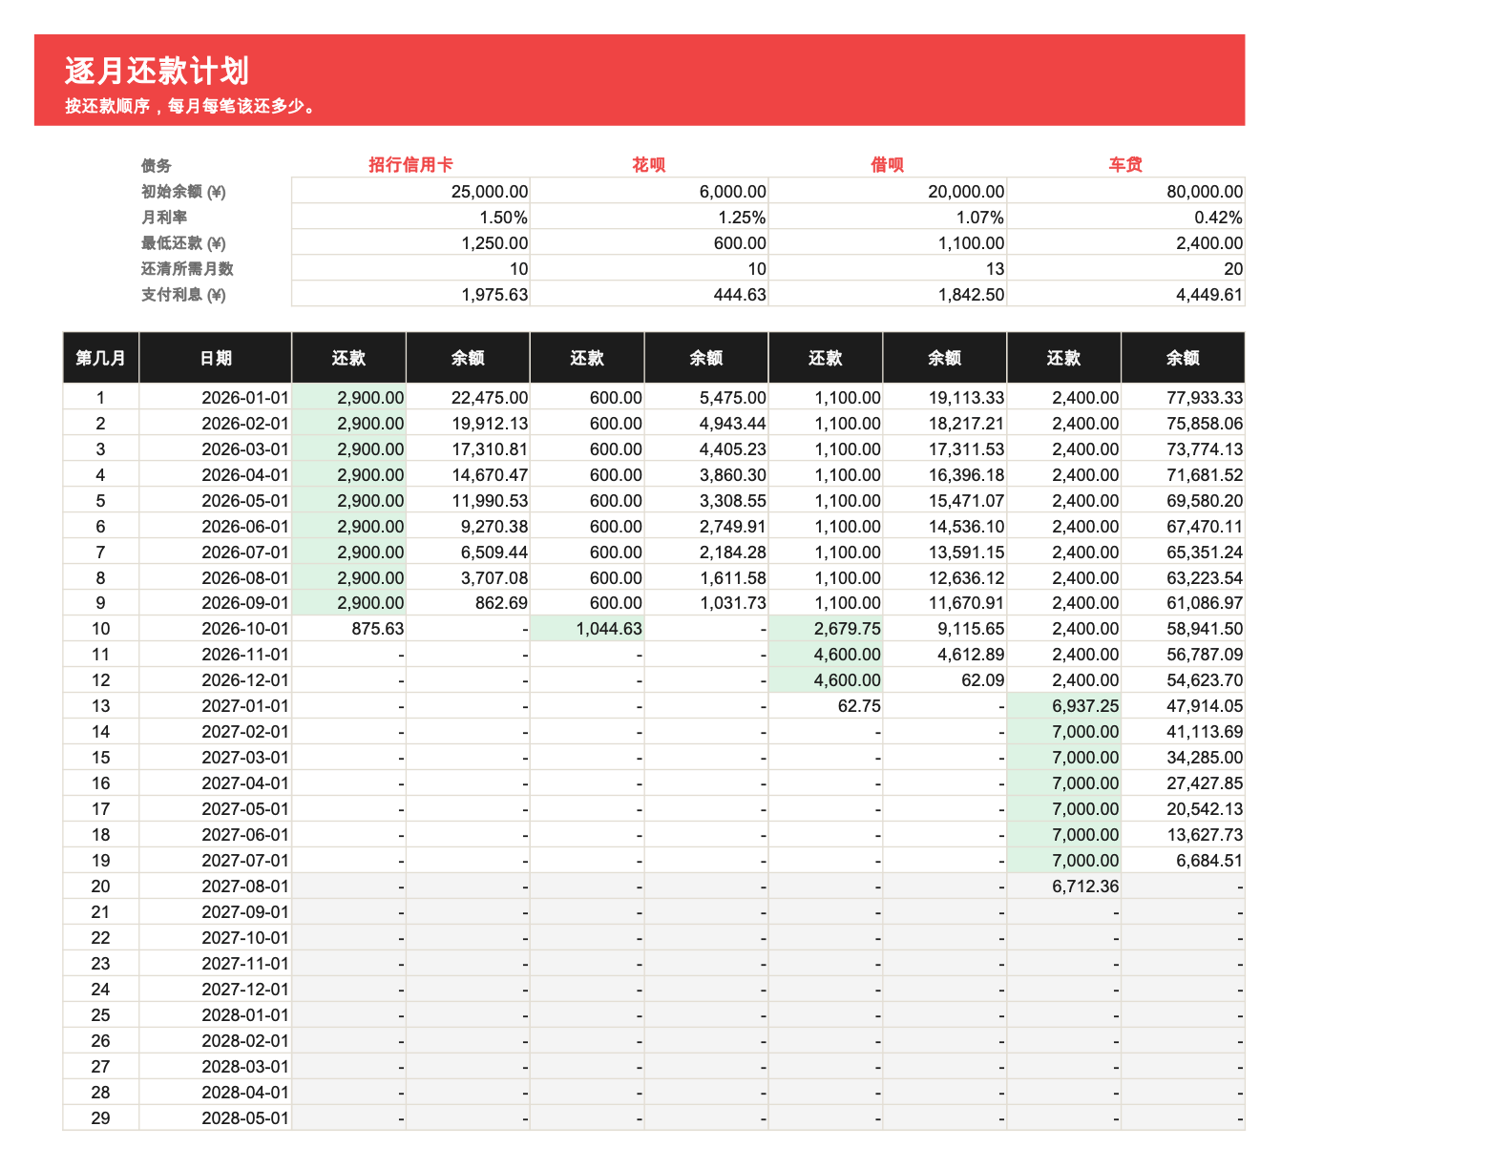Select the 花呗 debt header
Image resolution: width=1512 pixels, height=1168 pixels.
(649, 165)
